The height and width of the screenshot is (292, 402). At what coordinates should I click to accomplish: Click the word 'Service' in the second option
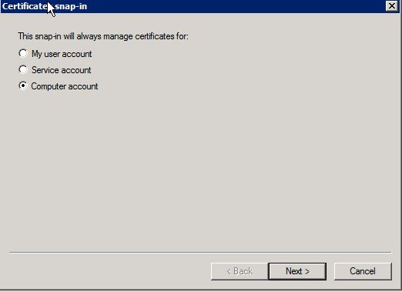point(43,70)
